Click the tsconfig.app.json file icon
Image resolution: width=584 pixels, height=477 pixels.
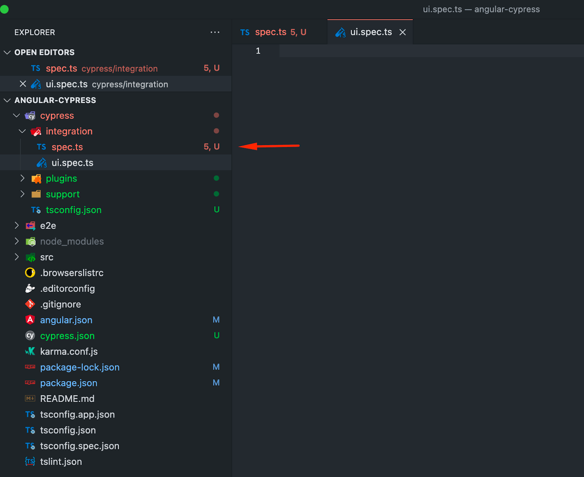(x=30, y=414)
